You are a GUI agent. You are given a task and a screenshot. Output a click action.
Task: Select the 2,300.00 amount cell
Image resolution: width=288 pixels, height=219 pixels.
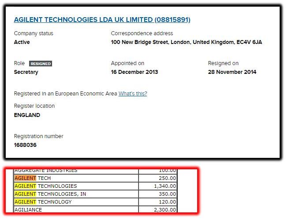157,209
